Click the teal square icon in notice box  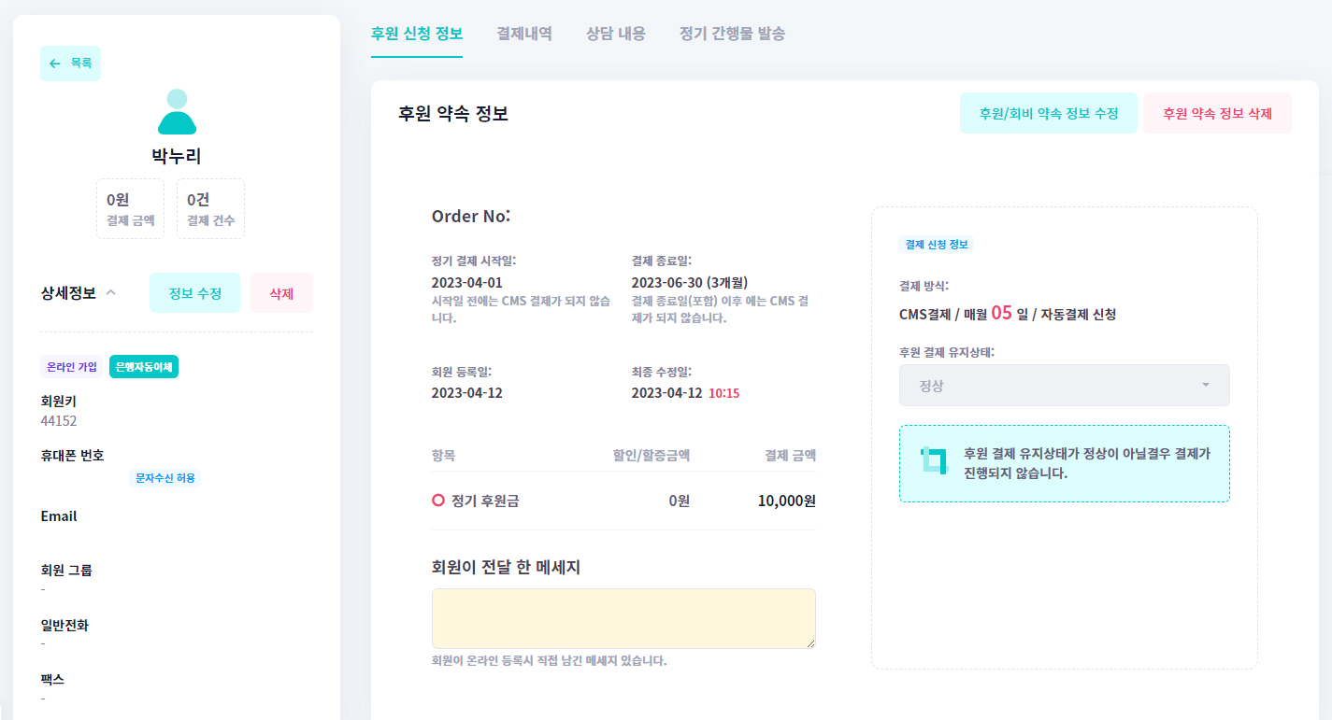tap(934, 459)
